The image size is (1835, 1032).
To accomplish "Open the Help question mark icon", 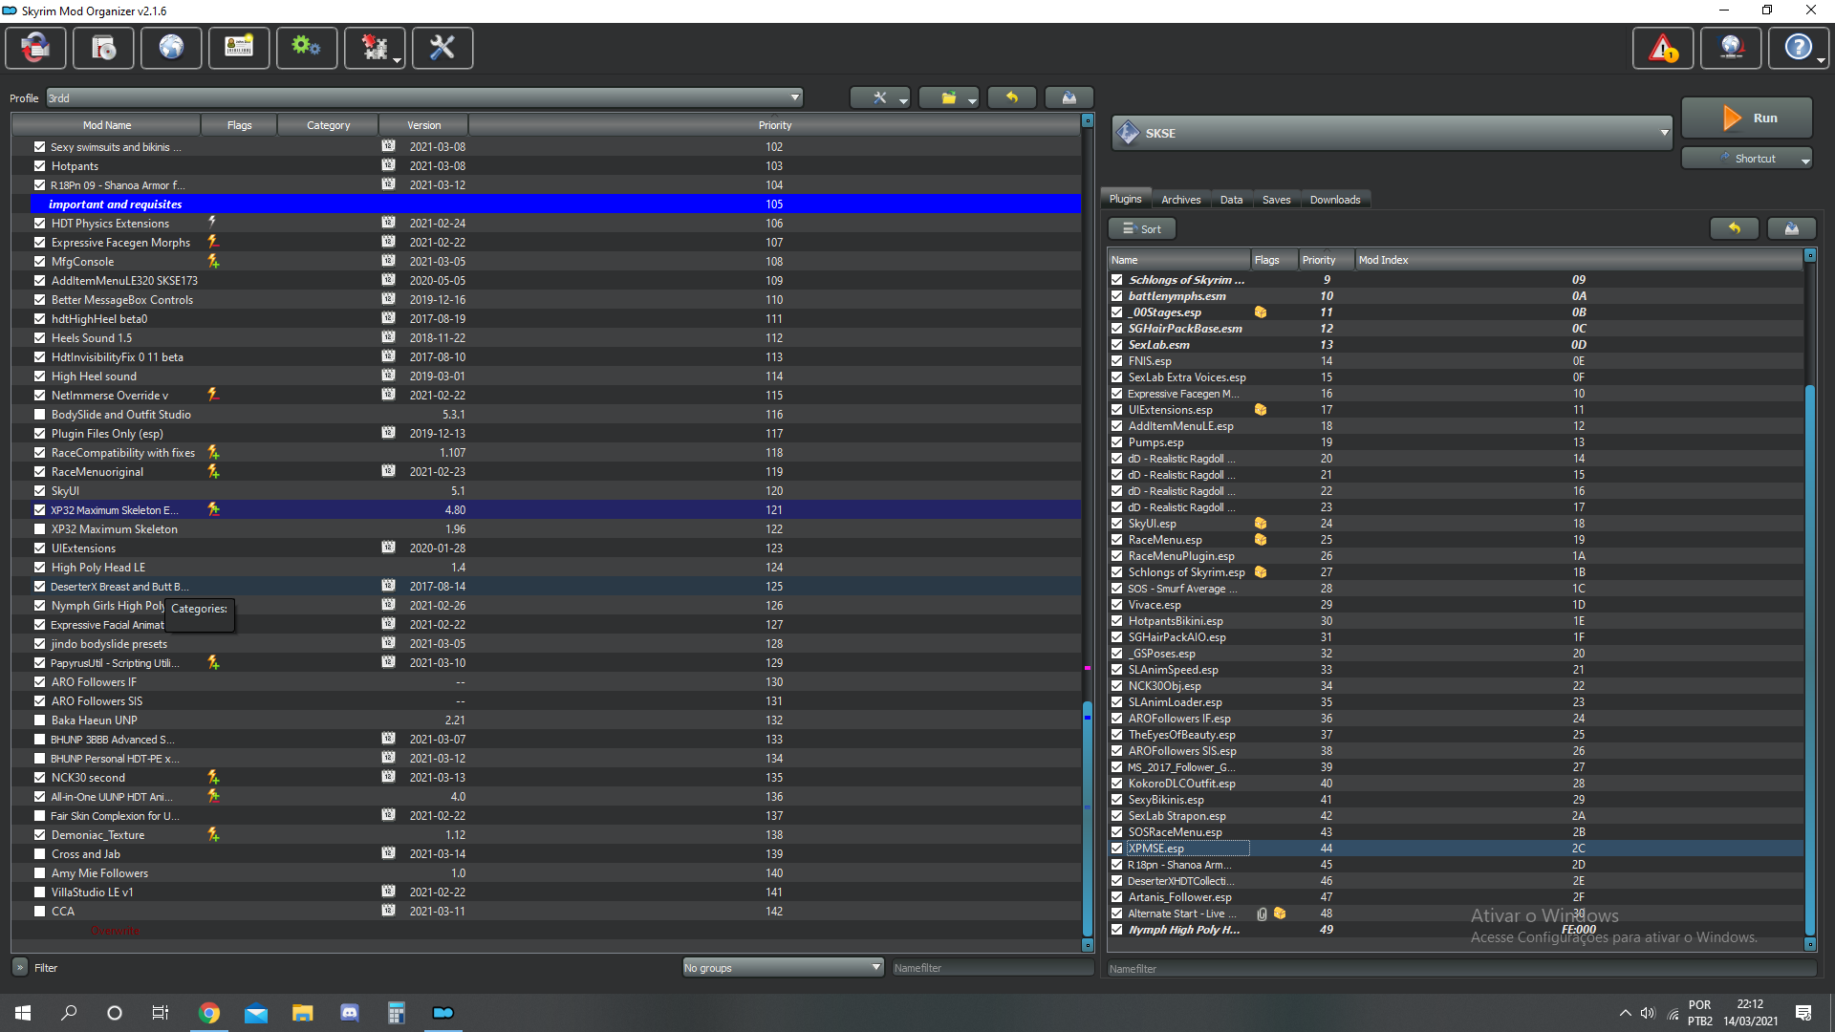I will pos(1799,47).
